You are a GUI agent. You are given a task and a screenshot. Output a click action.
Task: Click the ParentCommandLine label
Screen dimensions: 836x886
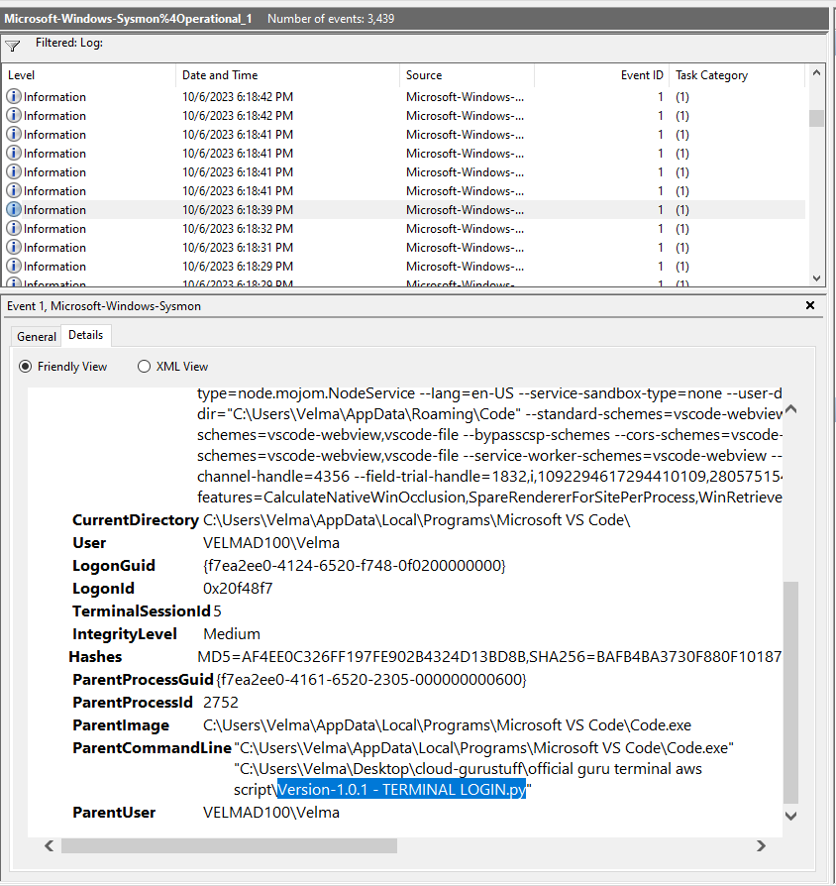152,748
